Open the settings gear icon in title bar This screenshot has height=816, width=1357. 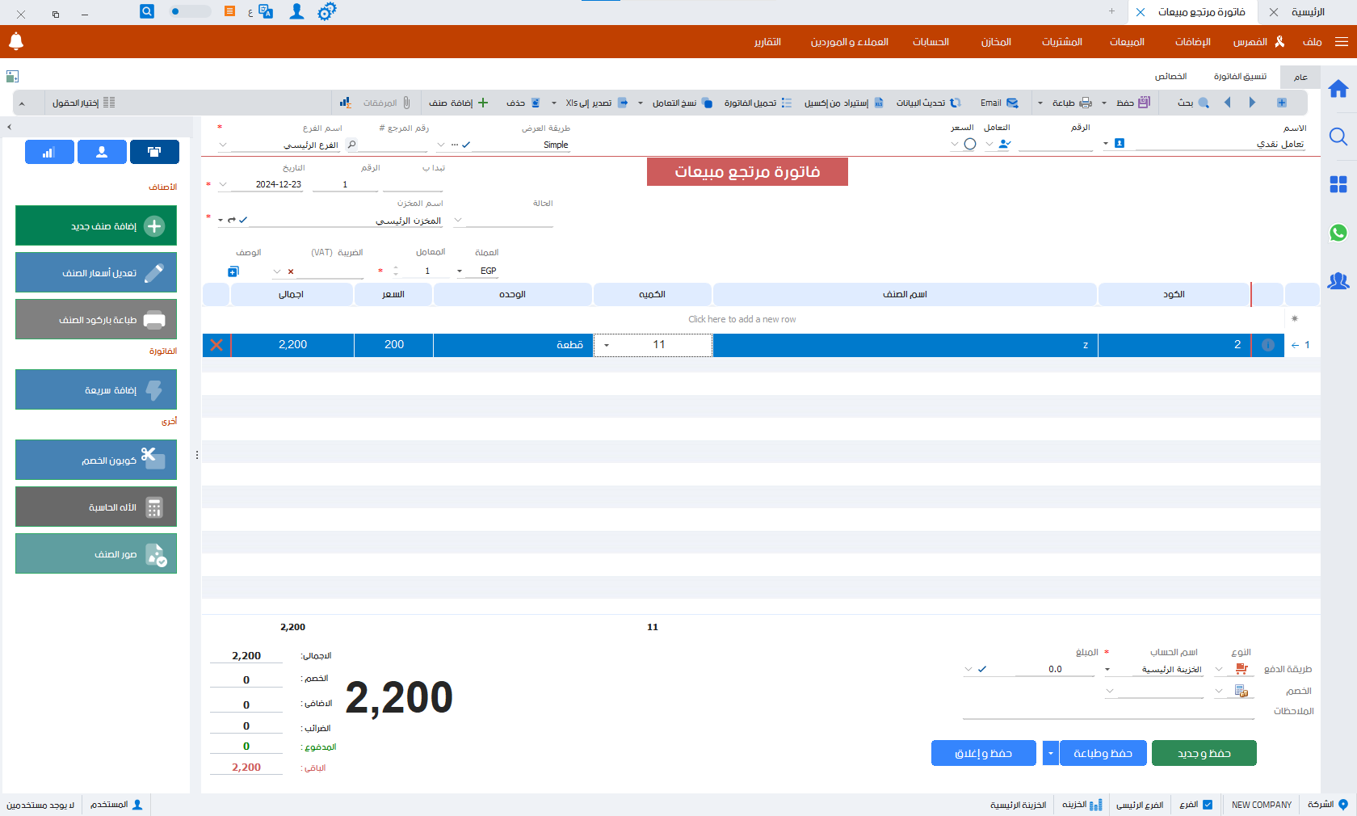[x=326, y=12]
